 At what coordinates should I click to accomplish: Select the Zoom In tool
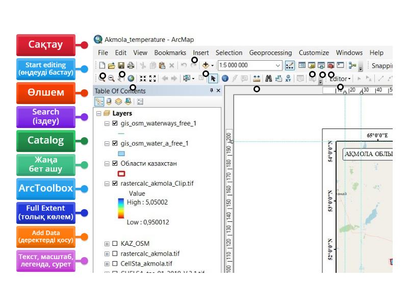coord(103,78)
